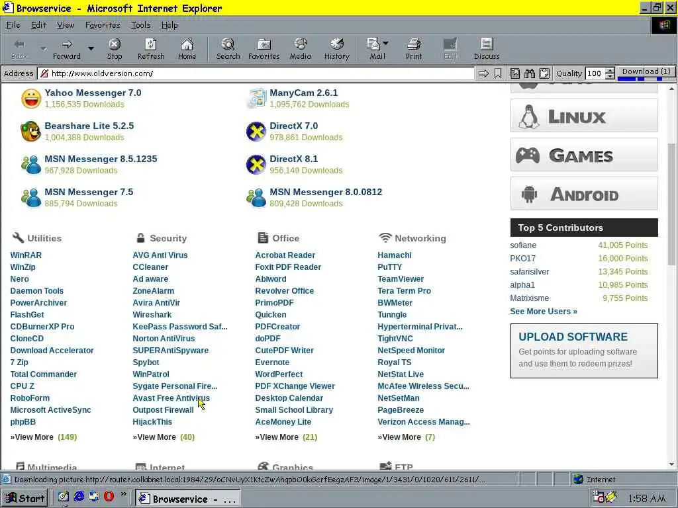Expand quick launch chevron in taskbar
Image resolution: width=678 pixels, height=508 pixels.
(124, 494)
